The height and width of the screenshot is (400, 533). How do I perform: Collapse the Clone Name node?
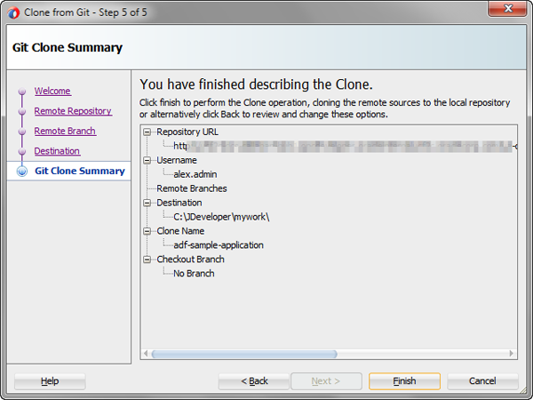[x=147, y=231]
